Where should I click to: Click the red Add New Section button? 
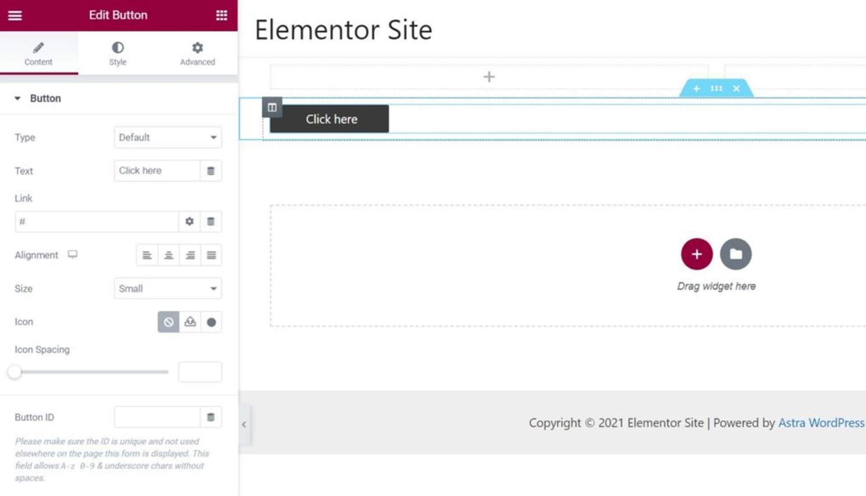[x=697, y=254]
